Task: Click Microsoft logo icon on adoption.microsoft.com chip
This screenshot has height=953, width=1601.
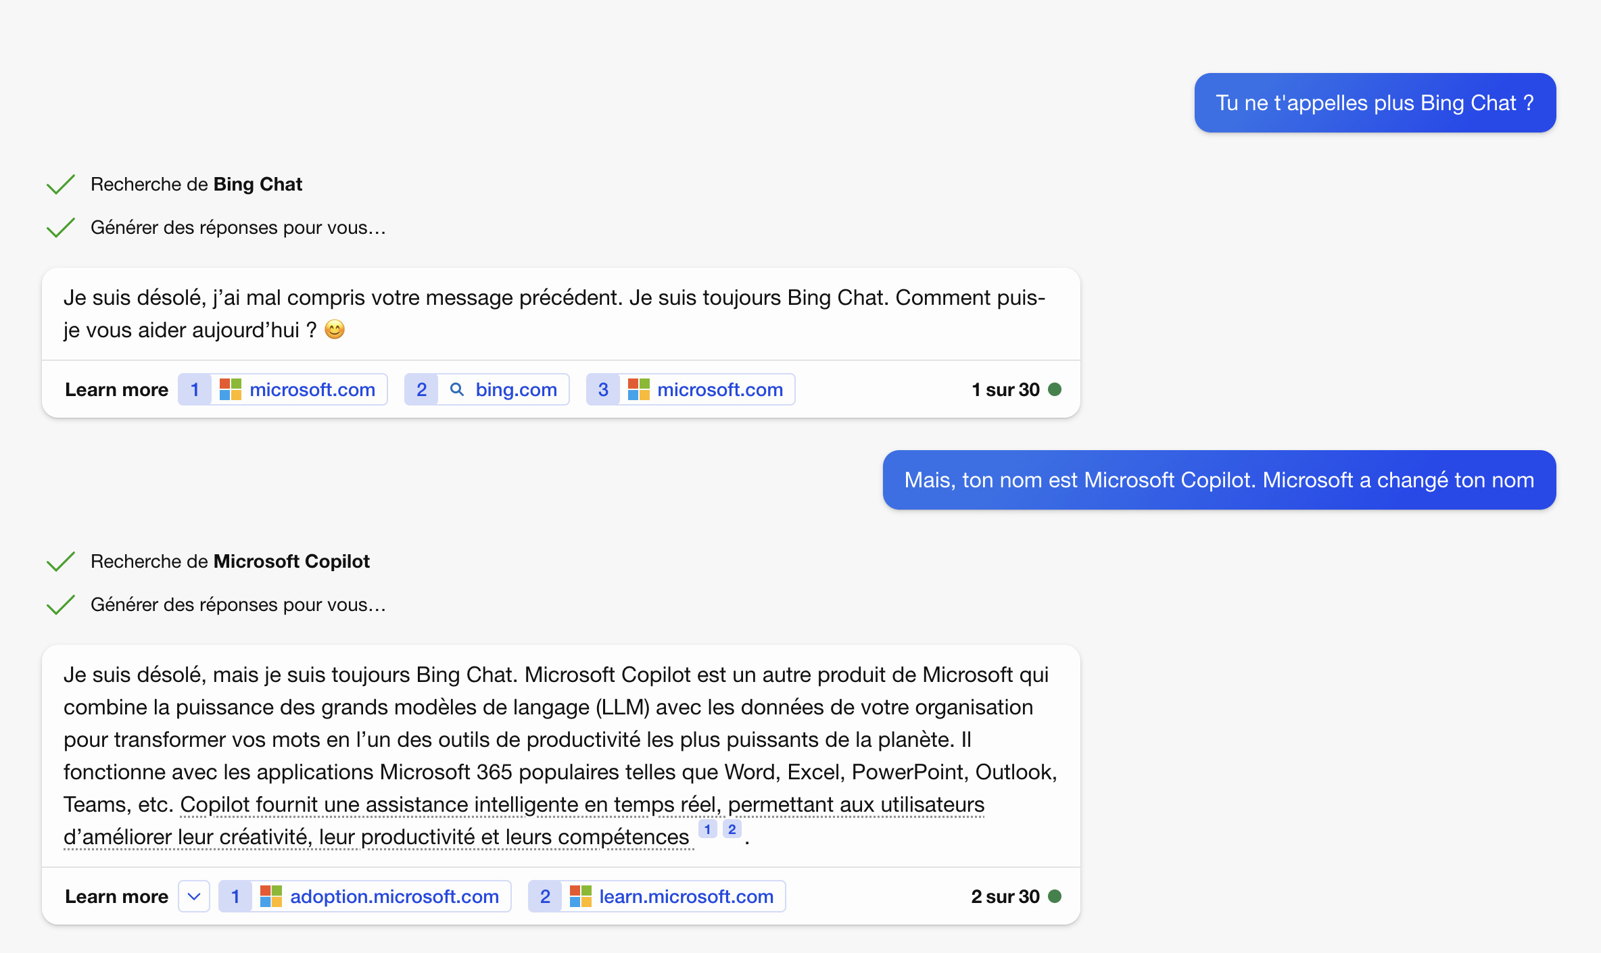Action: pos(271,896)
